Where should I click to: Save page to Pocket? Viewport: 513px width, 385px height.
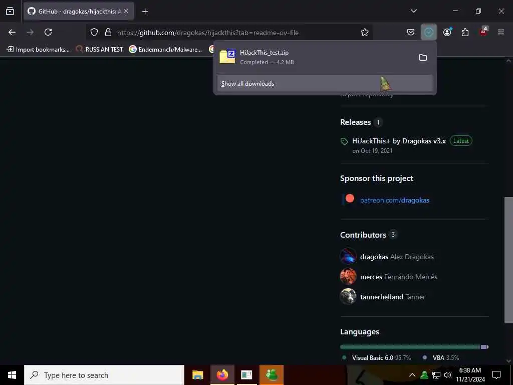coord(411,32)
